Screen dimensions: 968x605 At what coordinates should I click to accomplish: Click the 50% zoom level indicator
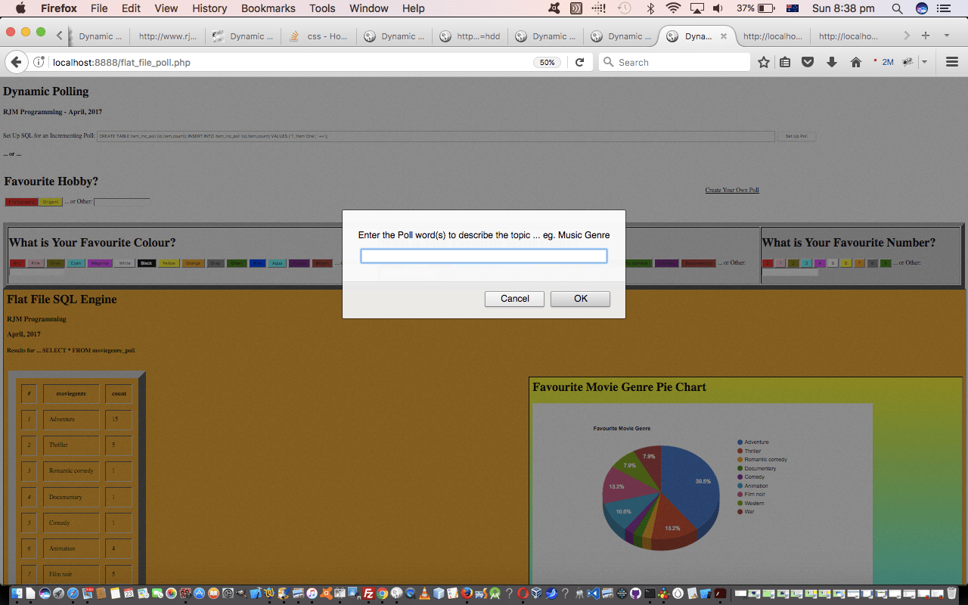[x=547, y=62]
